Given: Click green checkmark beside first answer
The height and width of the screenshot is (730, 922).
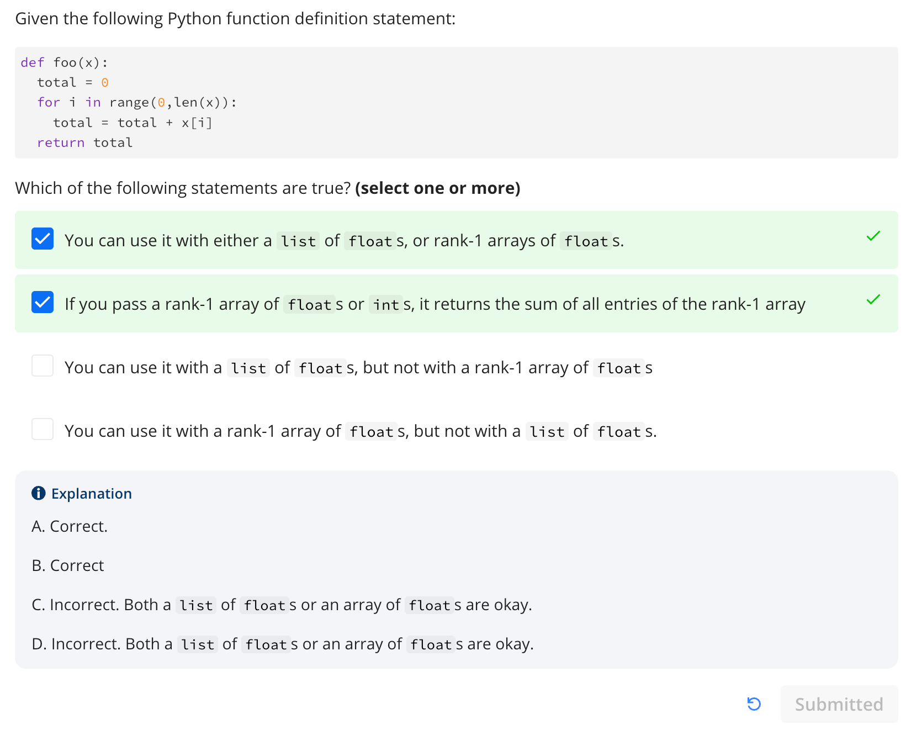Looking at the screenshot, I should pos(873,236).
